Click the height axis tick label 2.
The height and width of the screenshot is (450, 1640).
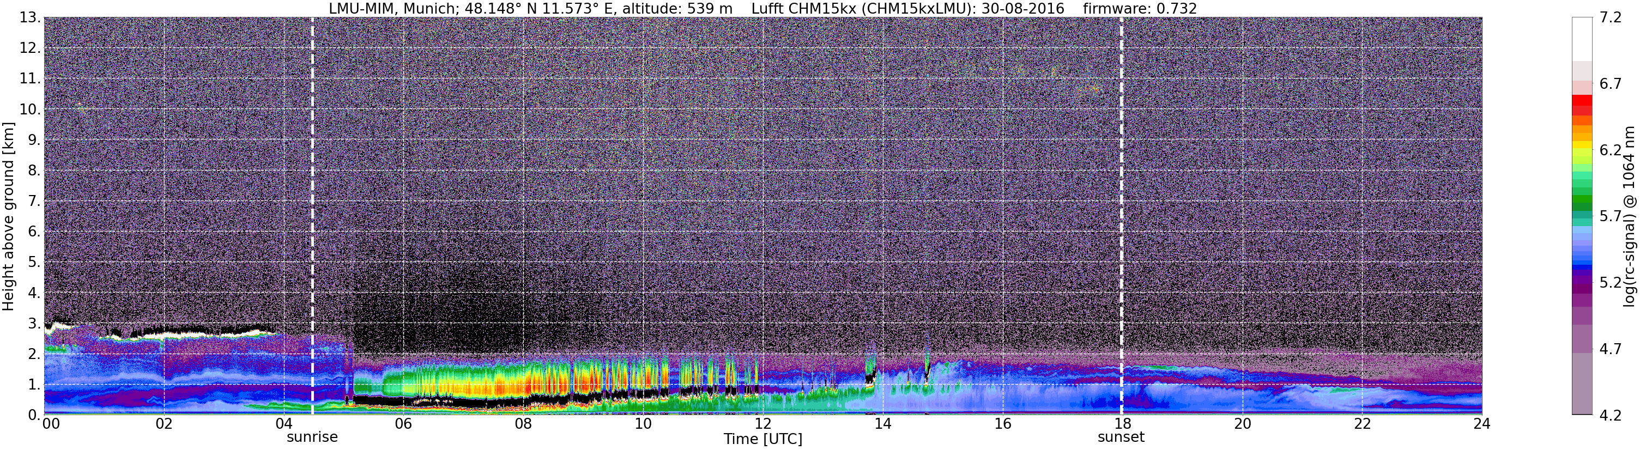34,354
